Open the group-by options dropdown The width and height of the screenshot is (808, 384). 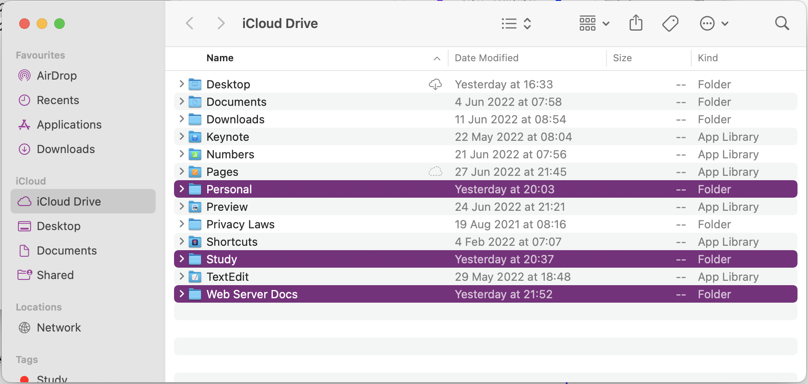click(594, 23)
